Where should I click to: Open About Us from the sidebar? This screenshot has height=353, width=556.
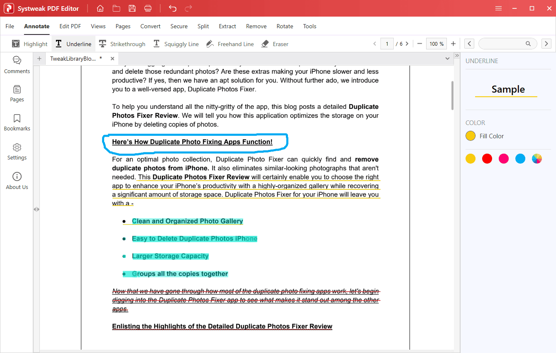[x=17, y=181]
